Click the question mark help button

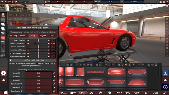pos(165,87)
